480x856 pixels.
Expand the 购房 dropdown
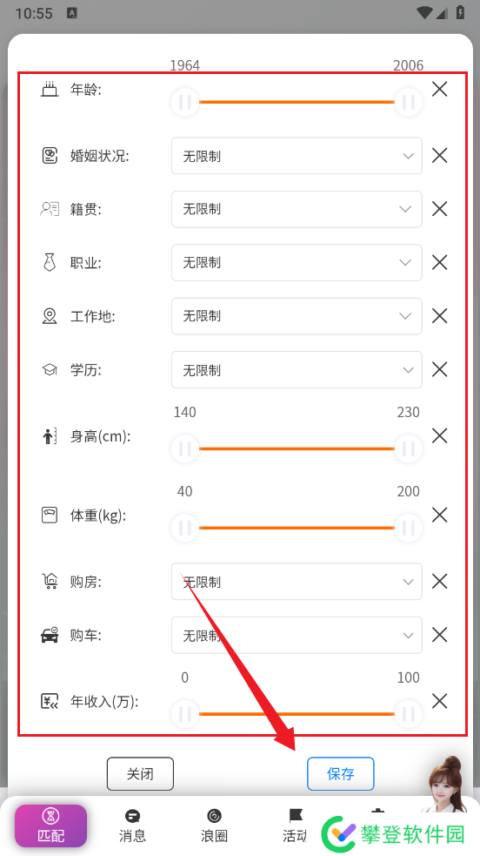pos(297,582)
